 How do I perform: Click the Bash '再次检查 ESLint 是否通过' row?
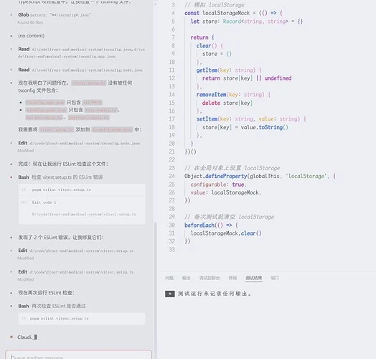pyautogui.click(x=52, y=306)
